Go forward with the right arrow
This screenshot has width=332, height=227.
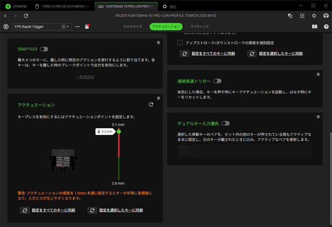pos(15,16)
